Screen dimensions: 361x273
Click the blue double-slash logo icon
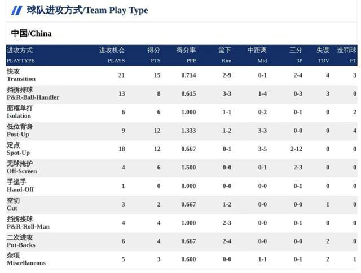pyautogui.click(x=17, y=10)
